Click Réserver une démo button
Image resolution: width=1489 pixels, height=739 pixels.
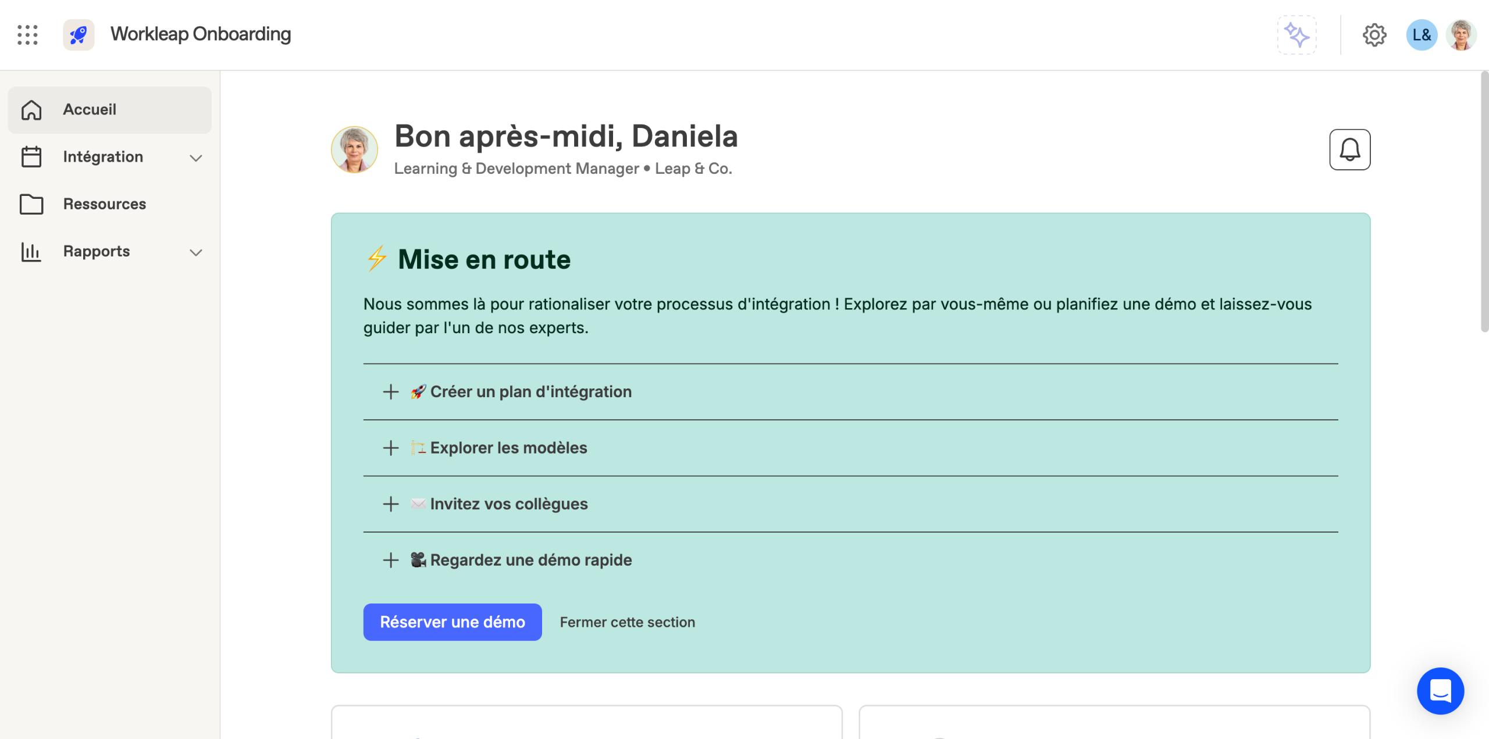(452, 622)
